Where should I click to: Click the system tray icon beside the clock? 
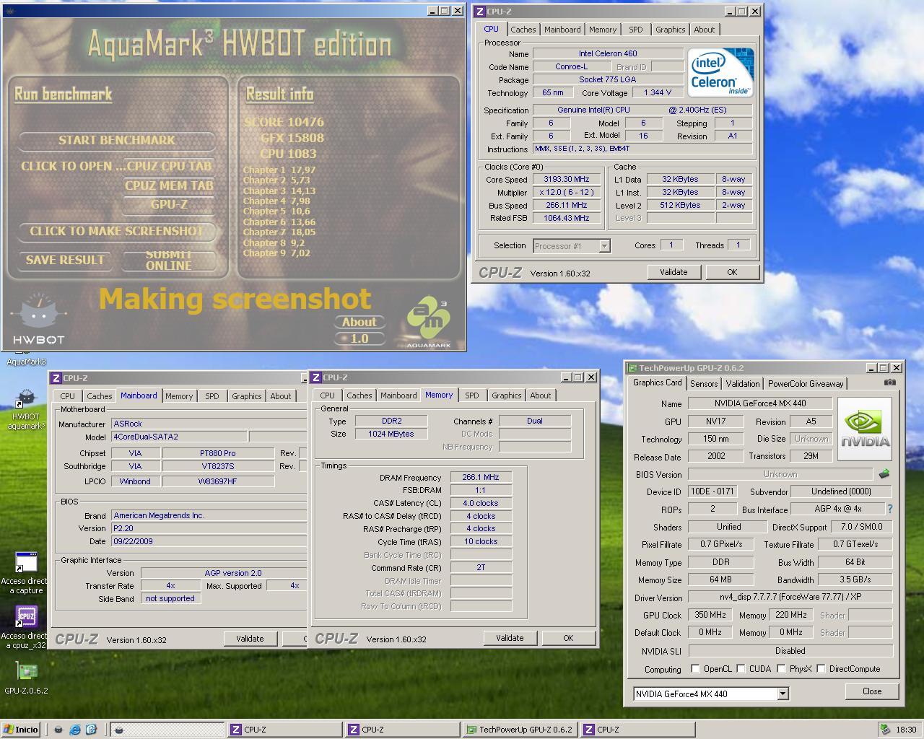pyautogui.click(x=884, y=730)
